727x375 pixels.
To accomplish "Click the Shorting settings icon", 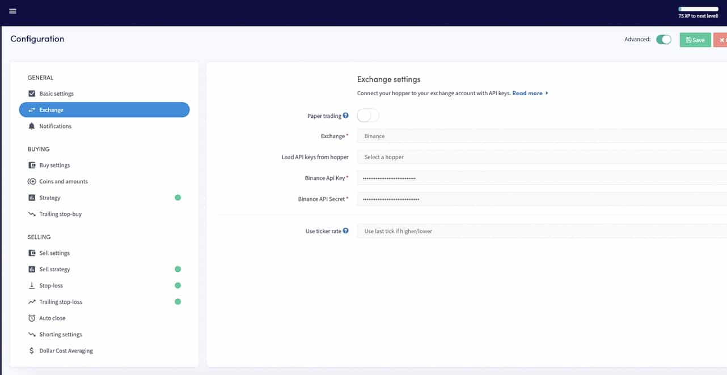I will tap(32, 335).
